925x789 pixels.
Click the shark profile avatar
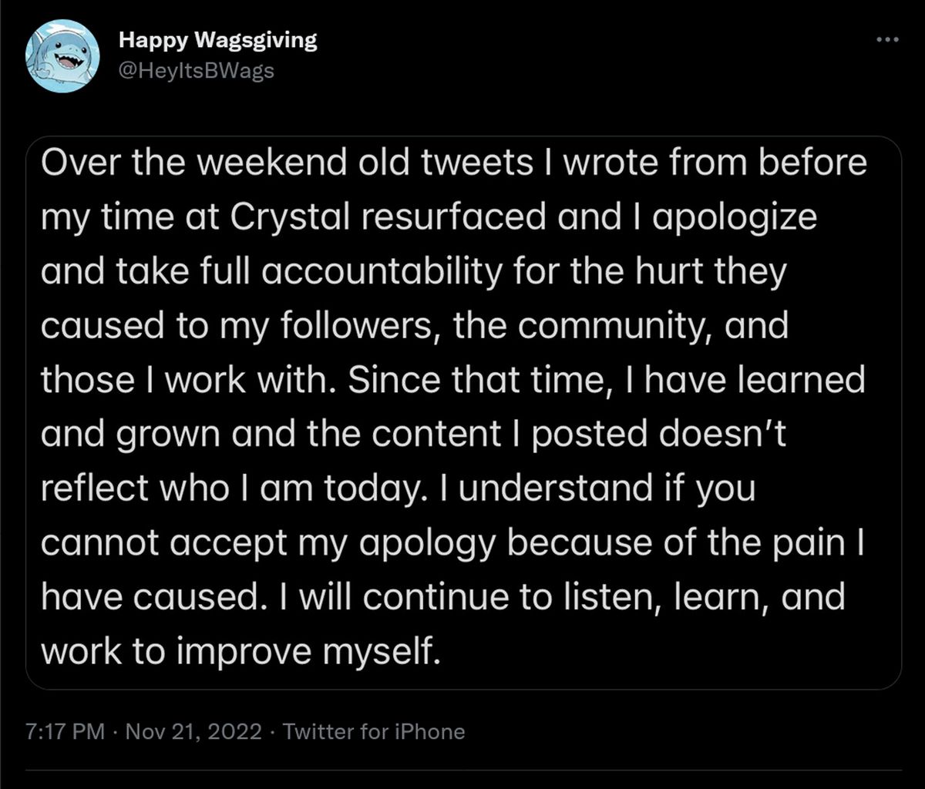click(62, 56)
